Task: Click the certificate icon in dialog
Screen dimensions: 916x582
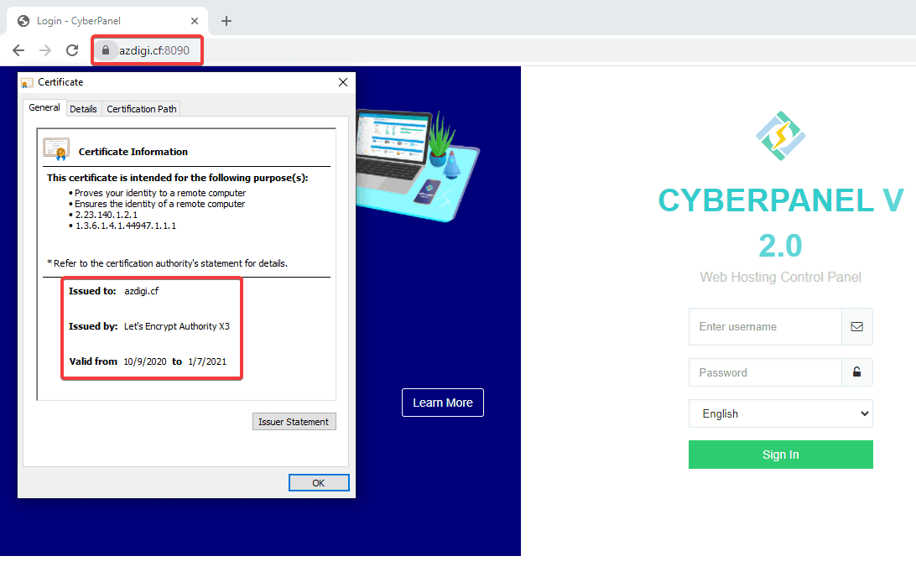Action: (56, 149)
